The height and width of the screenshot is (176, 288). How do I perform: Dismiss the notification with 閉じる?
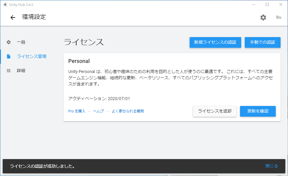(271, 166)
